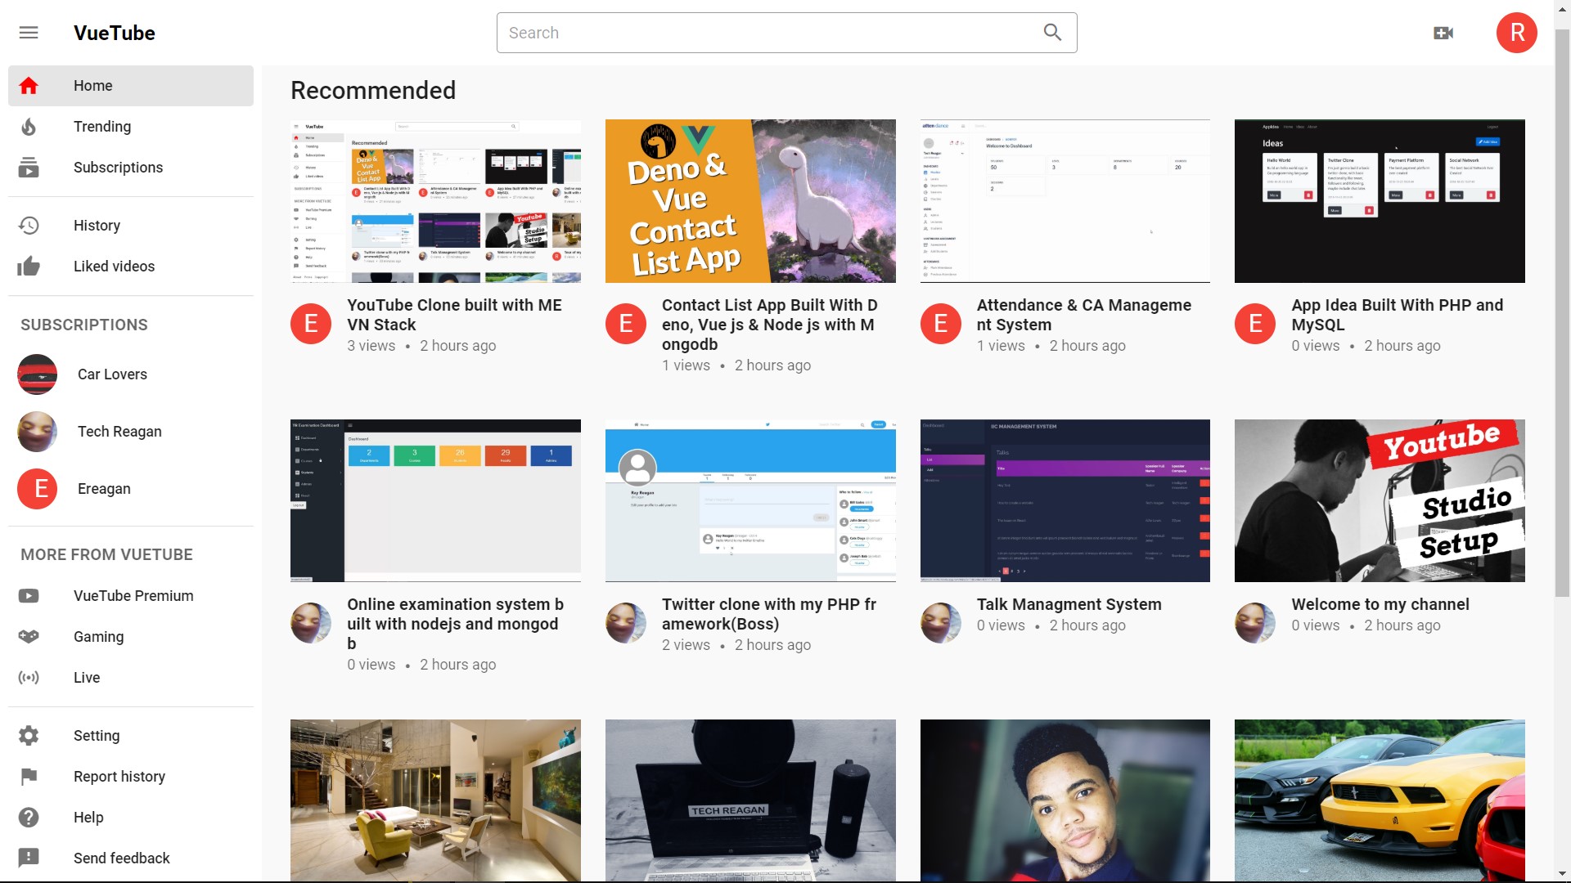The width and height of the screenshot is (1571, 883).
Task: Toggle the hamburger navigation menu
Action: [x=29, y=33]
